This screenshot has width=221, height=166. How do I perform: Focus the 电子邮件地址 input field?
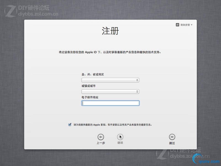tap(110, 103)
